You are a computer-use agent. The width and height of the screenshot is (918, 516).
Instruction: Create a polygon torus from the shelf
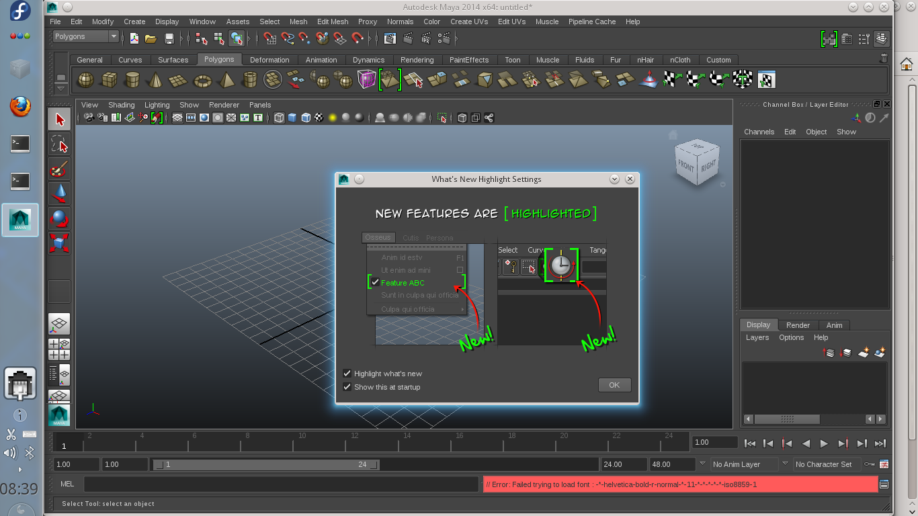point(202,80)
